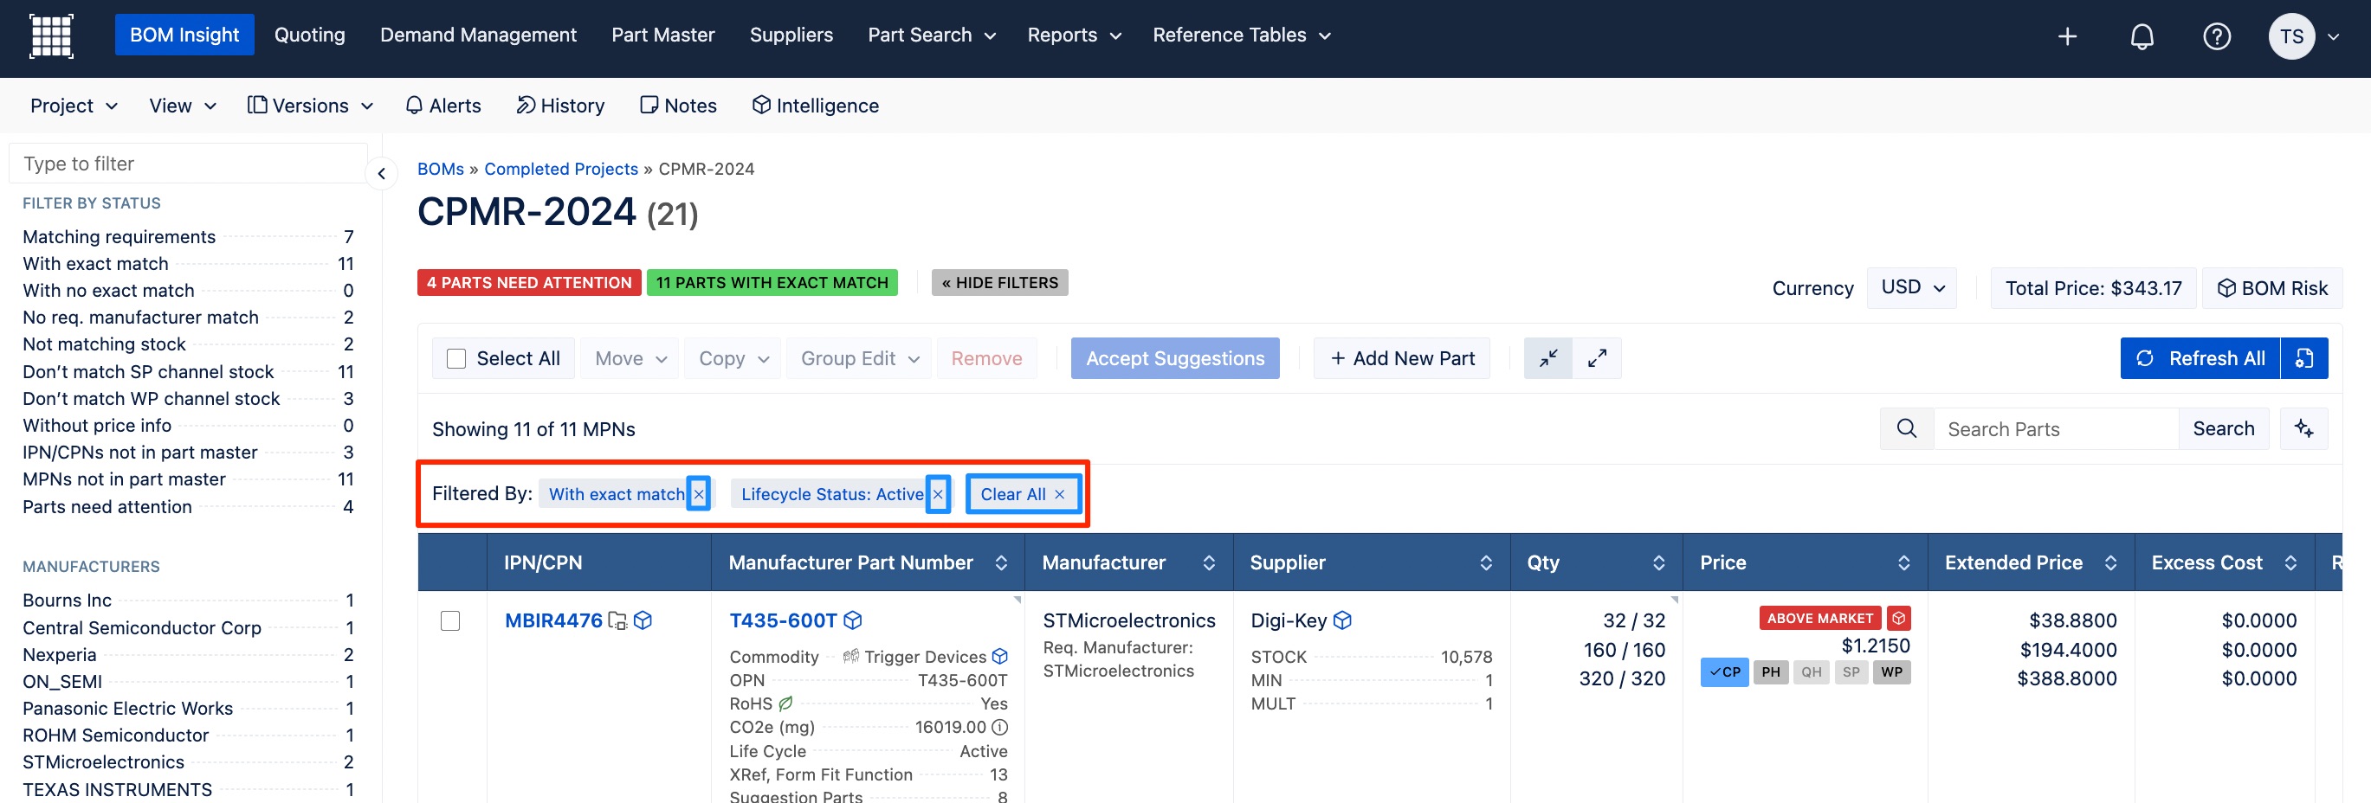This screenshot has width=2371, height=803.
Task: Open the Alerts menu item
Action: point(443,106)
